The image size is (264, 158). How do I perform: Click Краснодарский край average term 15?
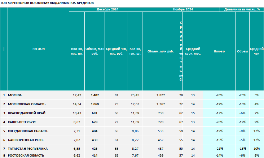pos(193,113)
